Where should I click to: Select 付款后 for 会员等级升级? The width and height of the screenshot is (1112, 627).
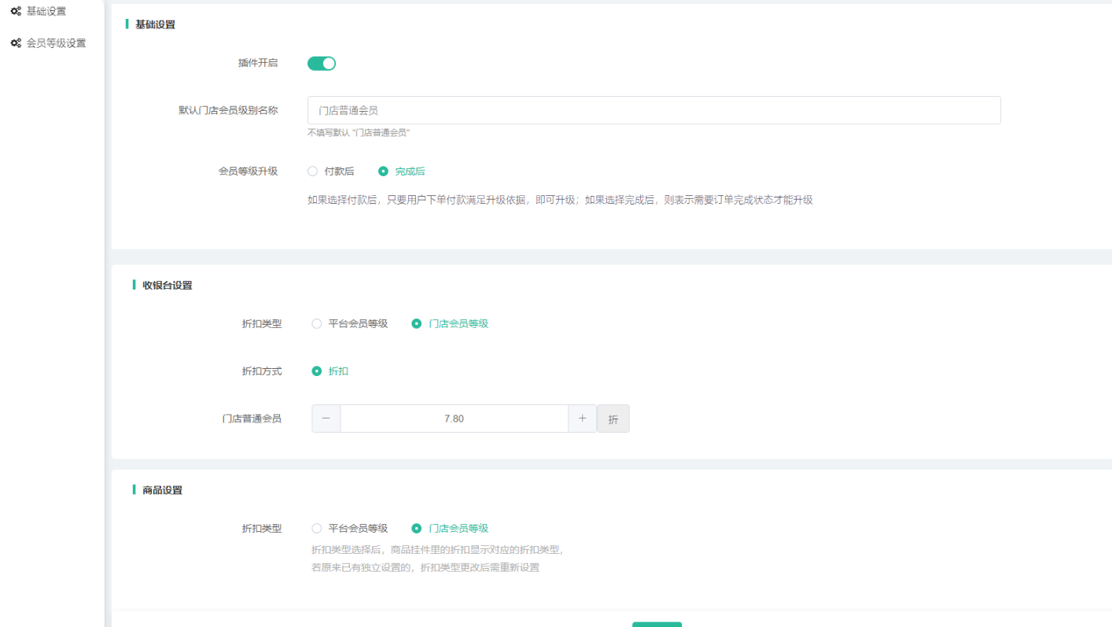pos(313,172)
